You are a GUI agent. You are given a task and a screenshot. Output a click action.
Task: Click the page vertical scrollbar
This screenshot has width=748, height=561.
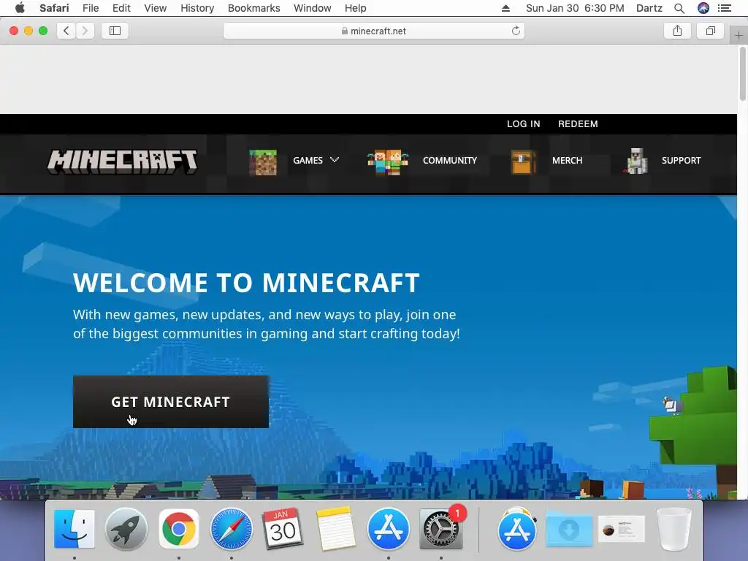click(742, 74)
